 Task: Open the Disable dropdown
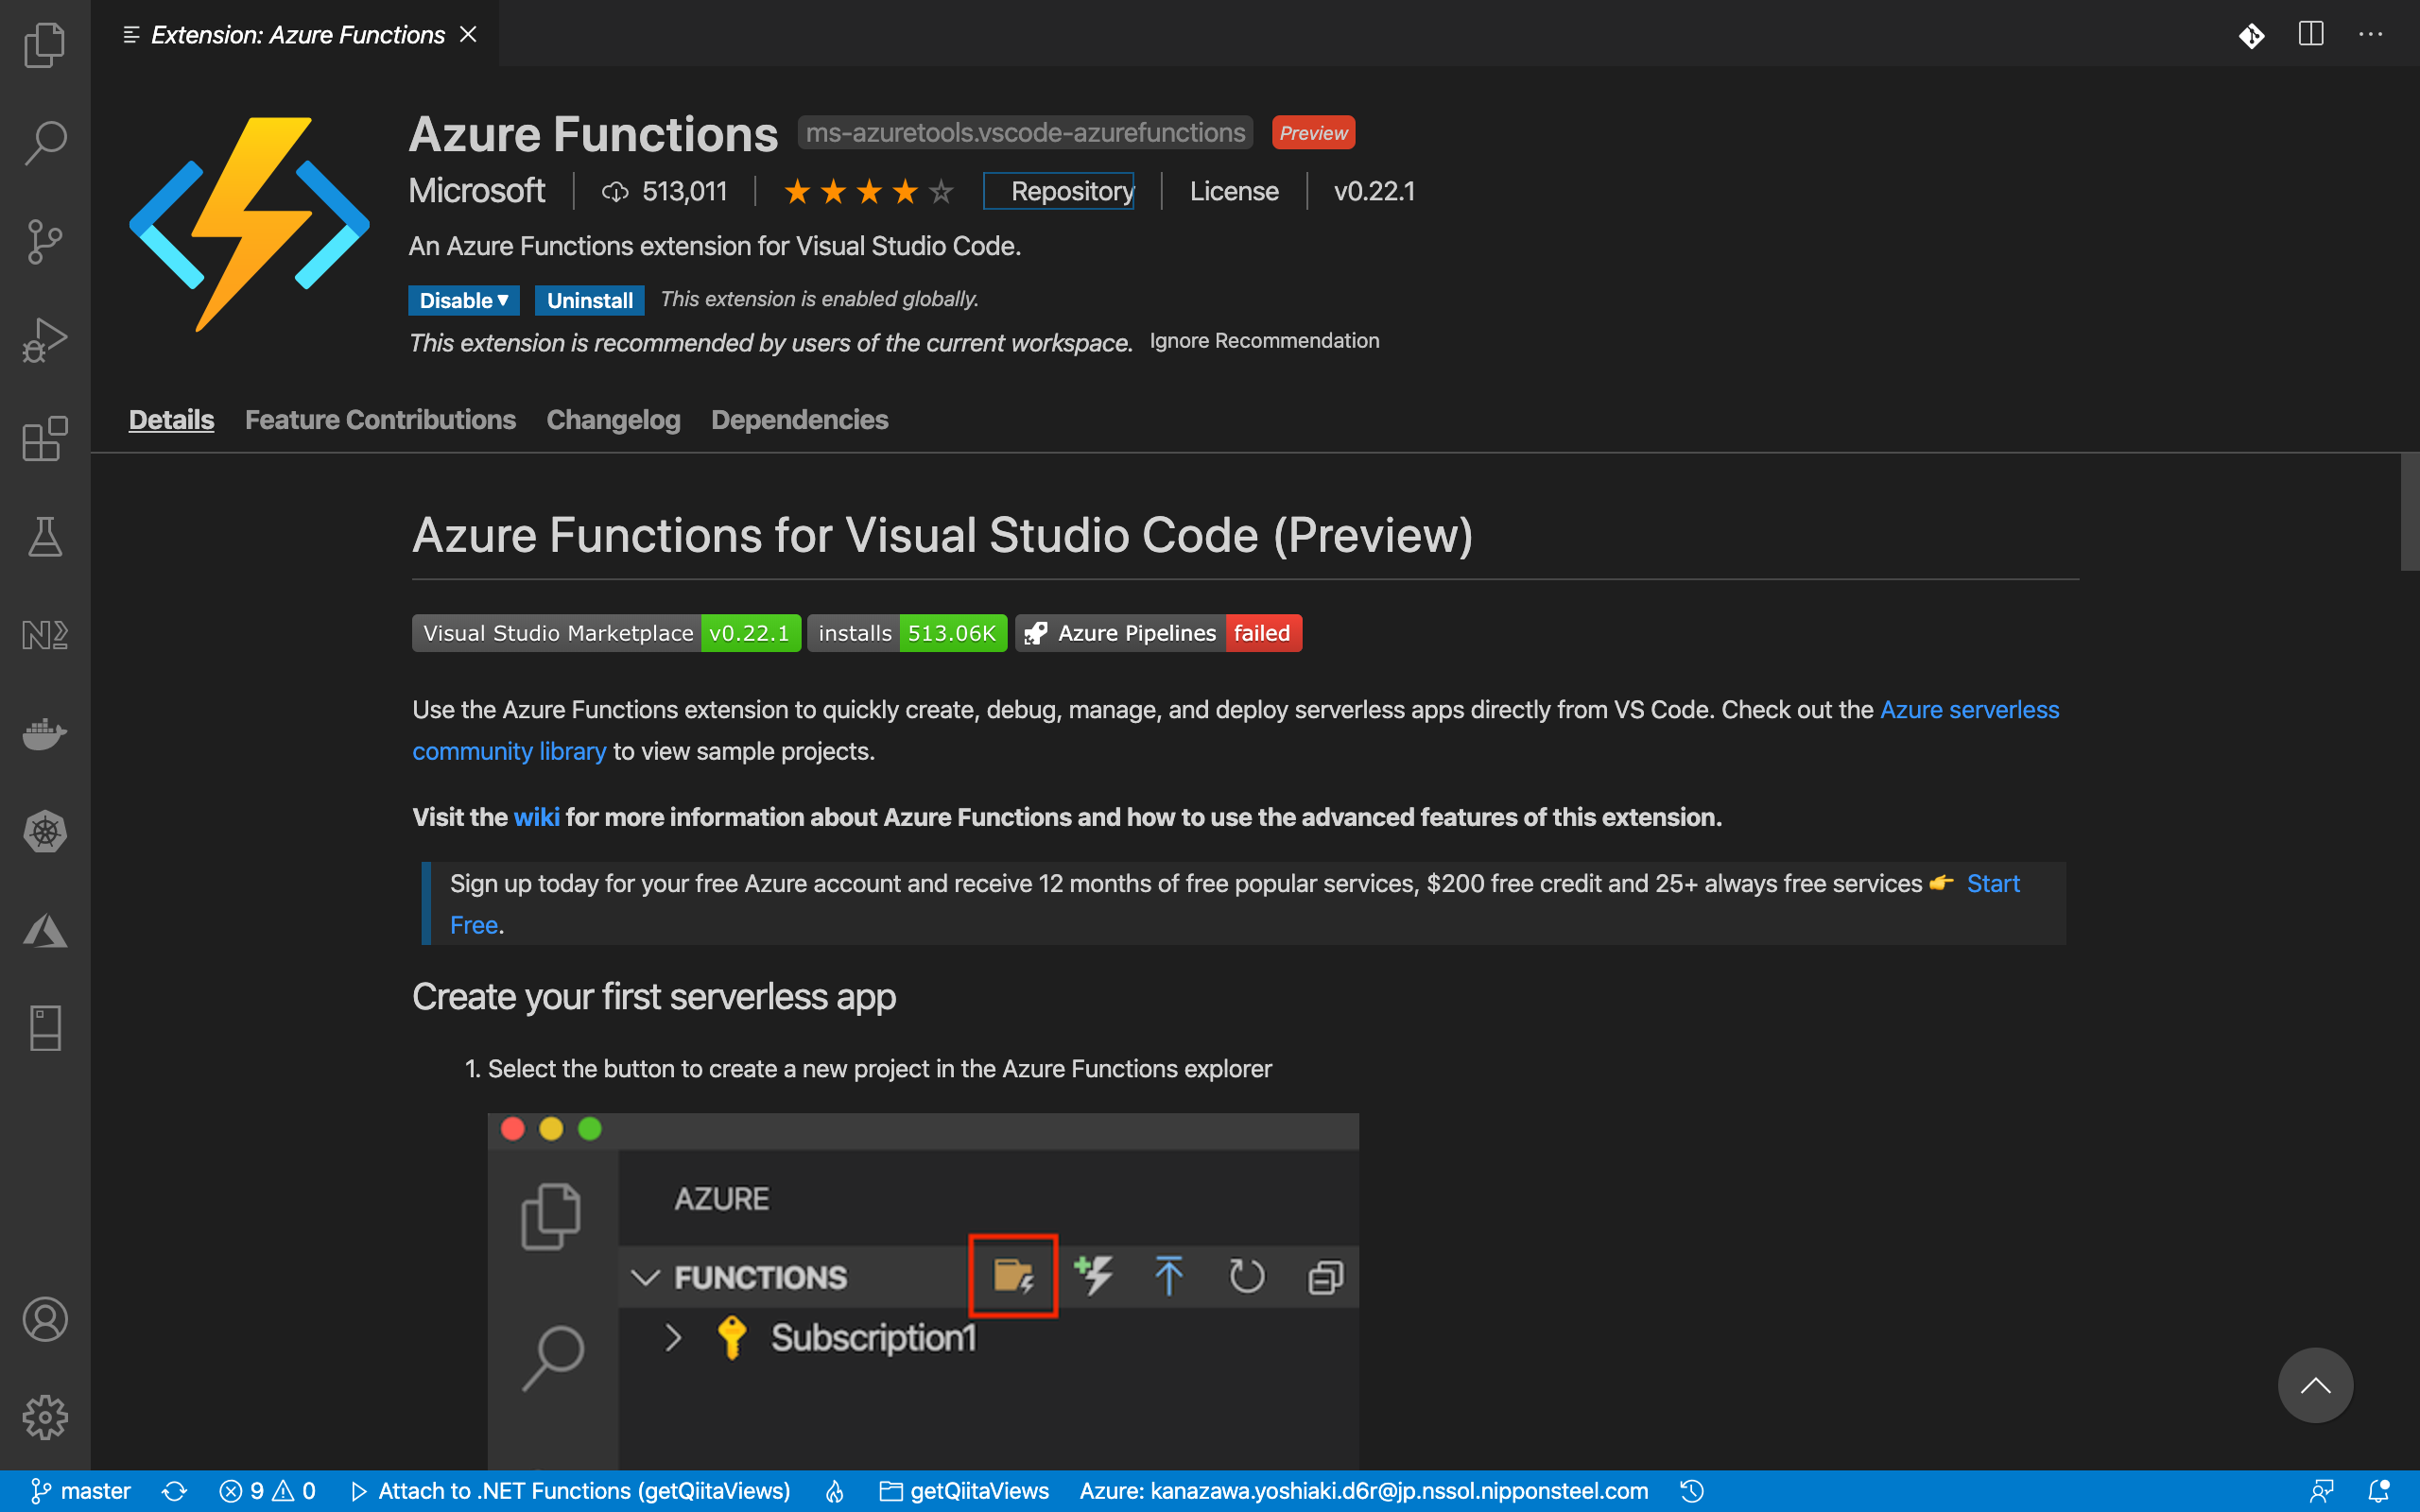click(464, 300)
